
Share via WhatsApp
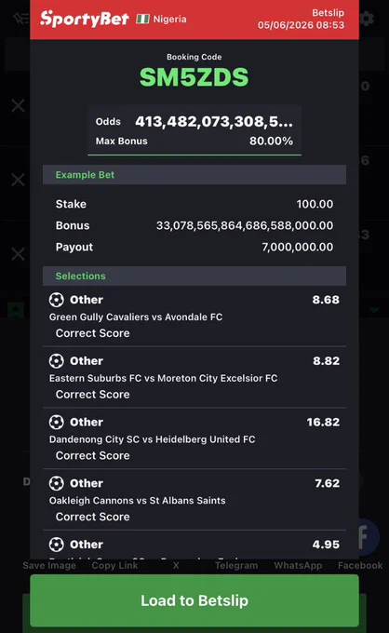pyautogui.click(x=298, y=565)
